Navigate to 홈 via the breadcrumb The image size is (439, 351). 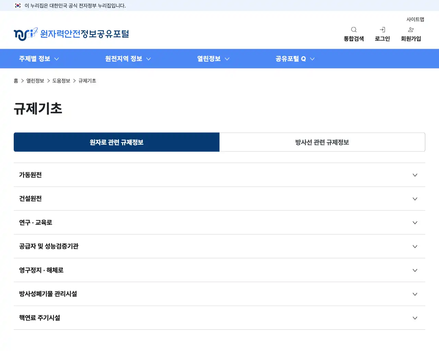(16, 81)
